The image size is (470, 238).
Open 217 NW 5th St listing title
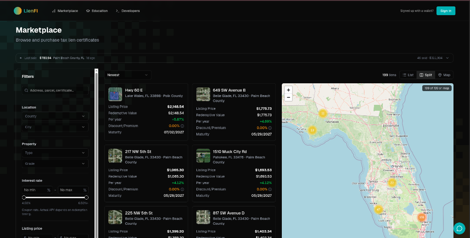[138, 151]
